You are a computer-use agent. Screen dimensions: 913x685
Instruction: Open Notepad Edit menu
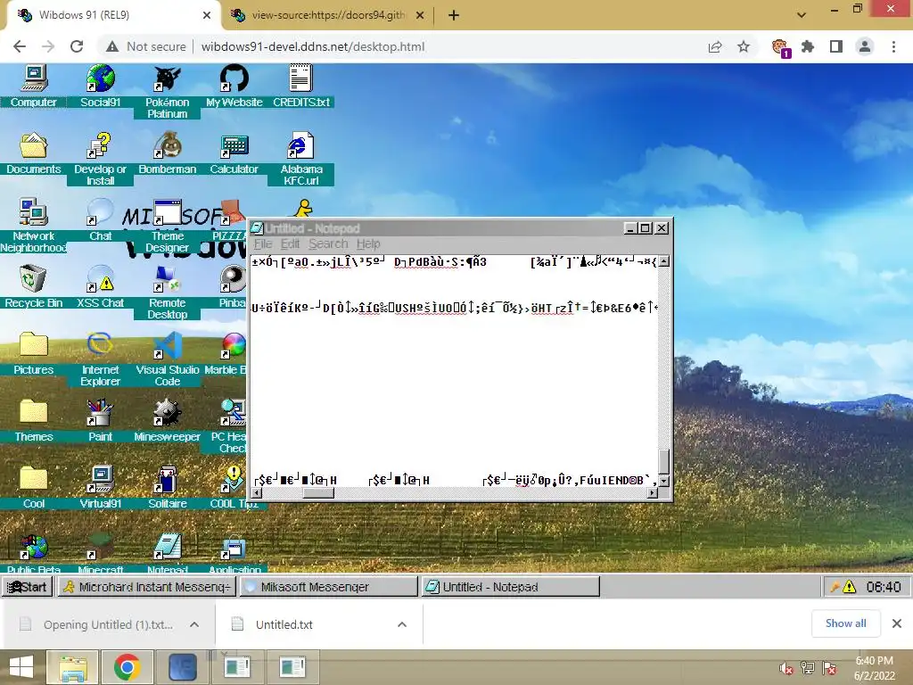[290, 244]
